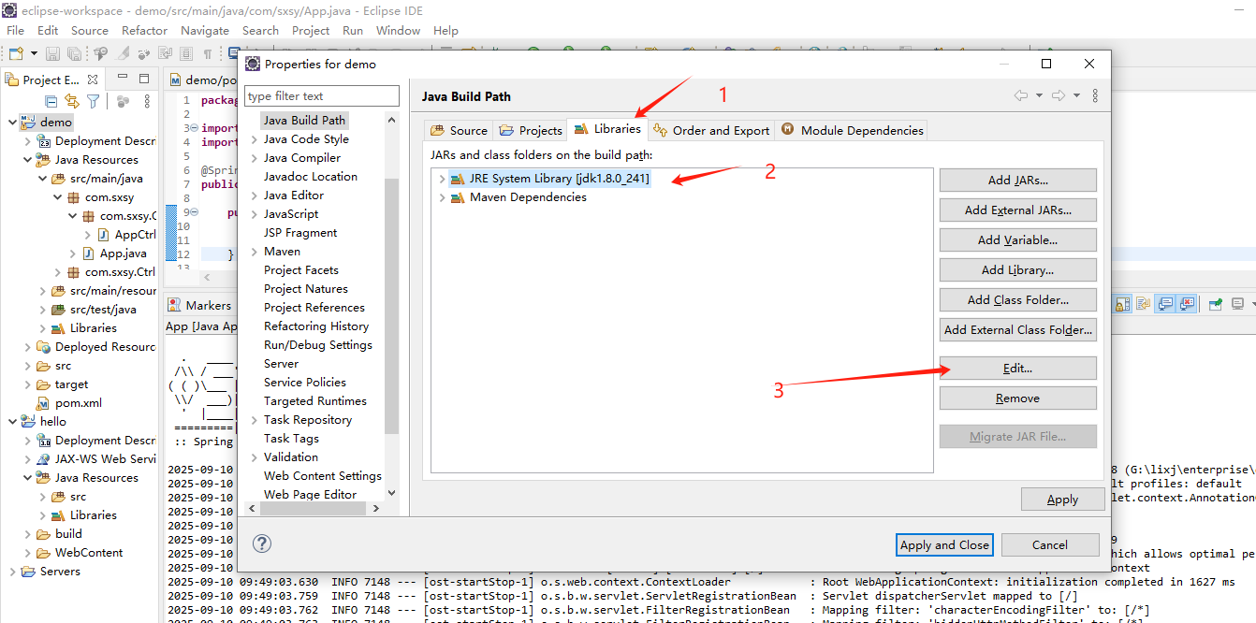Expand JRE System Library [jdk1.8.0_241] entry

[442, 179]
